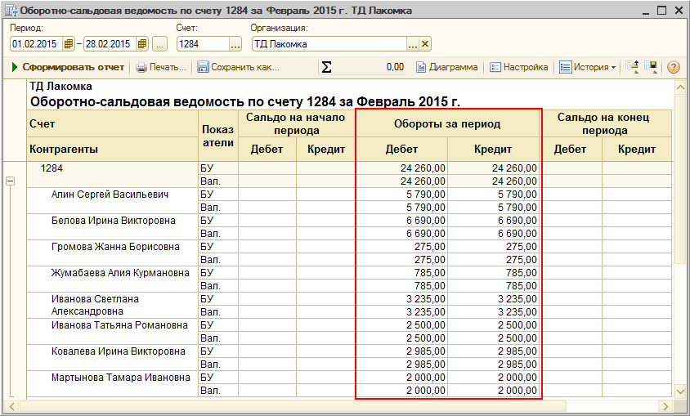Click the Сформировать отчет button
690x416 pixels.
(x=68, y=67)
